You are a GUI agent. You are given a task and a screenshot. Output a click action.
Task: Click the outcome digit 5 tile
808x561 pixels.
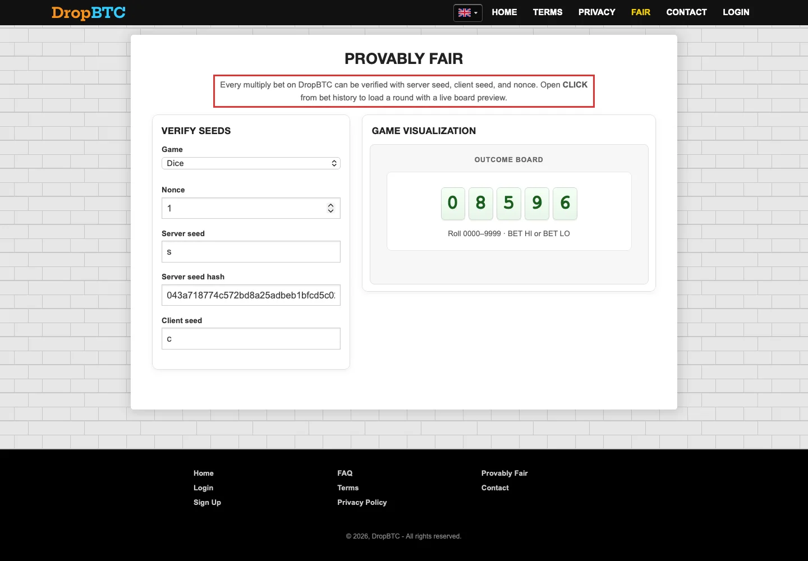point(509,203)
